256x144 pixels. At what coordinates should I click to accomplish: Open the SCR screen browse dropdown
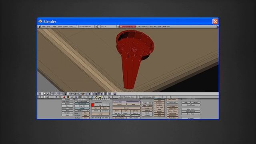pyautogui.click(x=77, y=27)
